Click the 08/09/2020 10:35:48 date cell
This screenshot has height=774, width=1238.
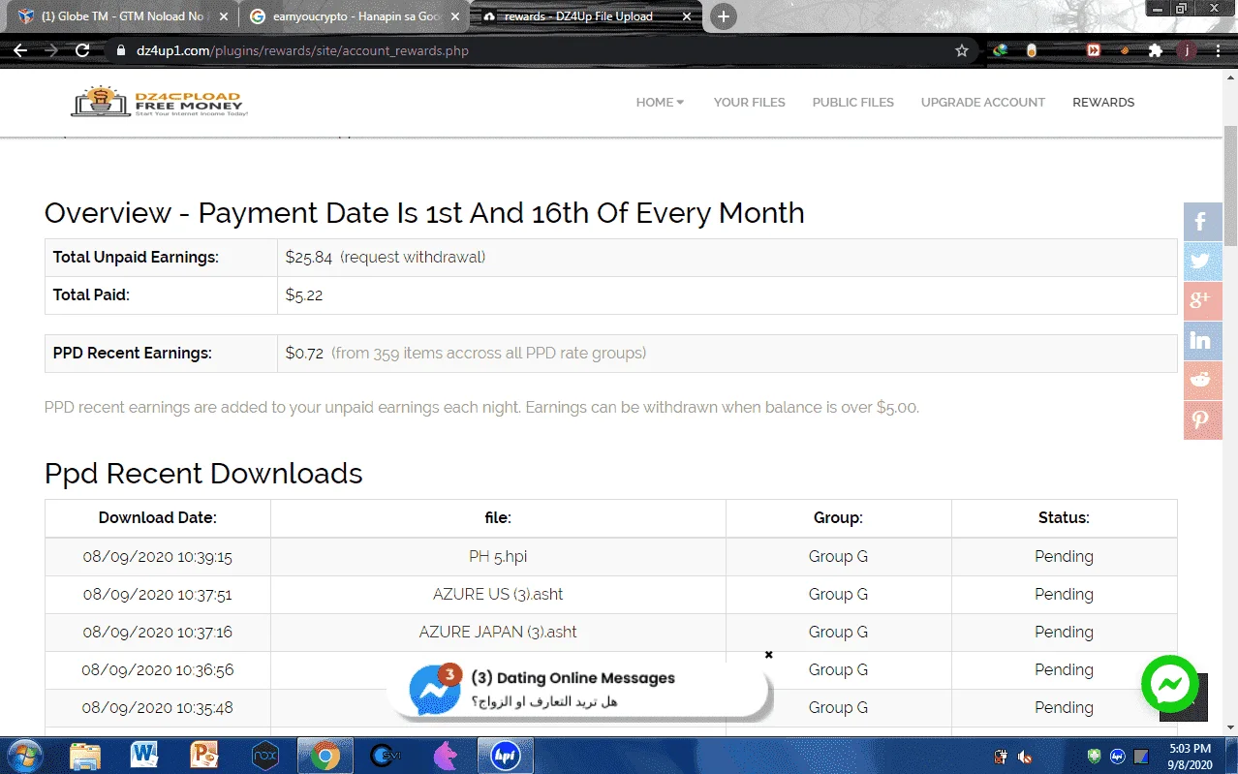coord(158,707)
